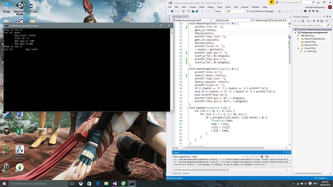Expand the References node in Solution Explorer

point(298,36)
